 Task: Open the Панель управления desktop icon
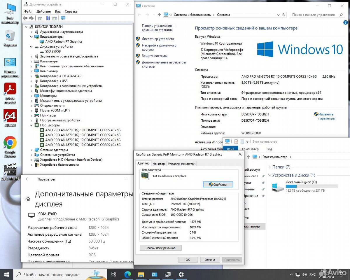coord(10,67)
